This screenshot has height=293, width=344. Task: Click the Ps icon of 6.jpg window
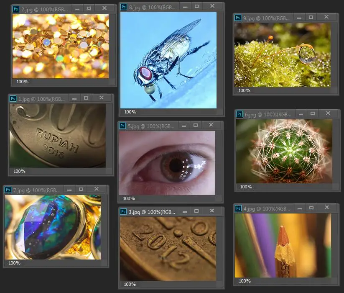tap(240, 114)
